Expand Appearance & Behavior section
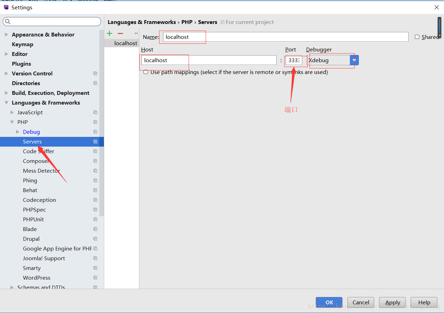This screenshot has width=444, height=313. (x=6, y=35)
